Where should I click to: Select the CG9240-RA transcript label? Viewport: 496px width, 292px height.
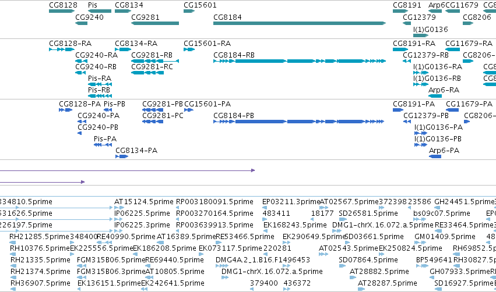point(97,55)
